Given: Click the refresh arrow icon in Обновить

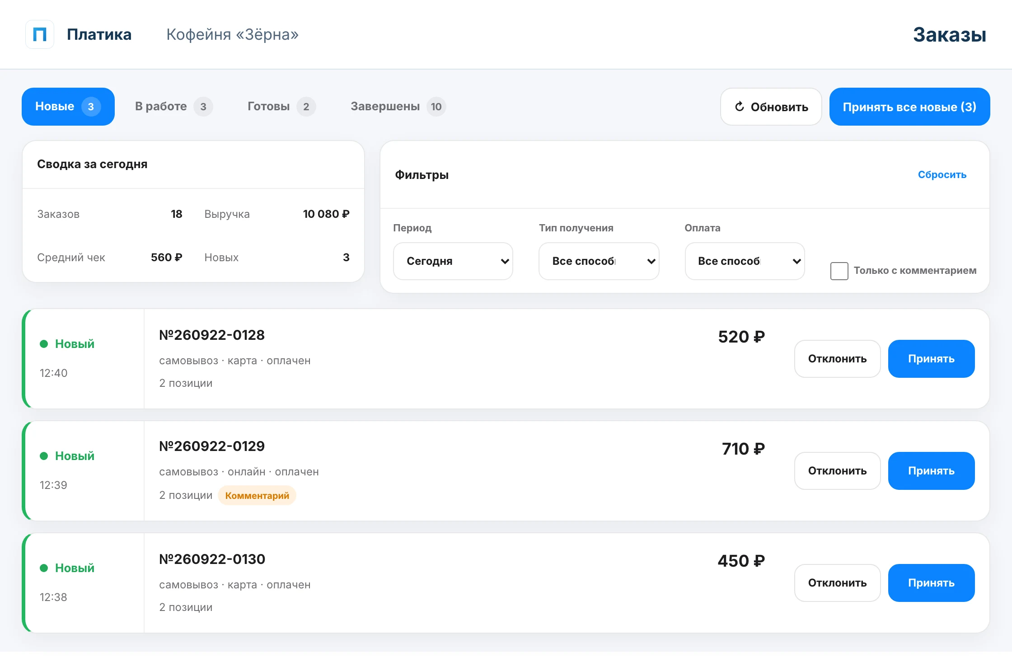Looking at the screenshot, I should pos(739,107).
